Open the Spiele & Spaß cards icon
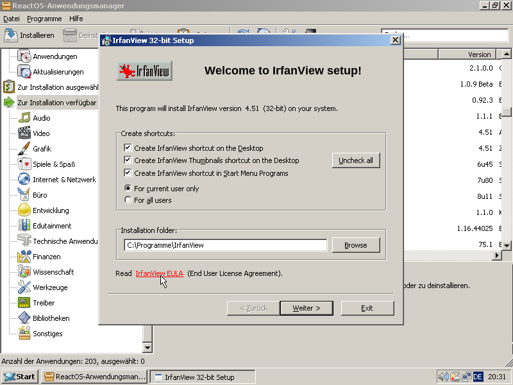The width and height of the screenshot is (513, 385). tap(24, 164)
